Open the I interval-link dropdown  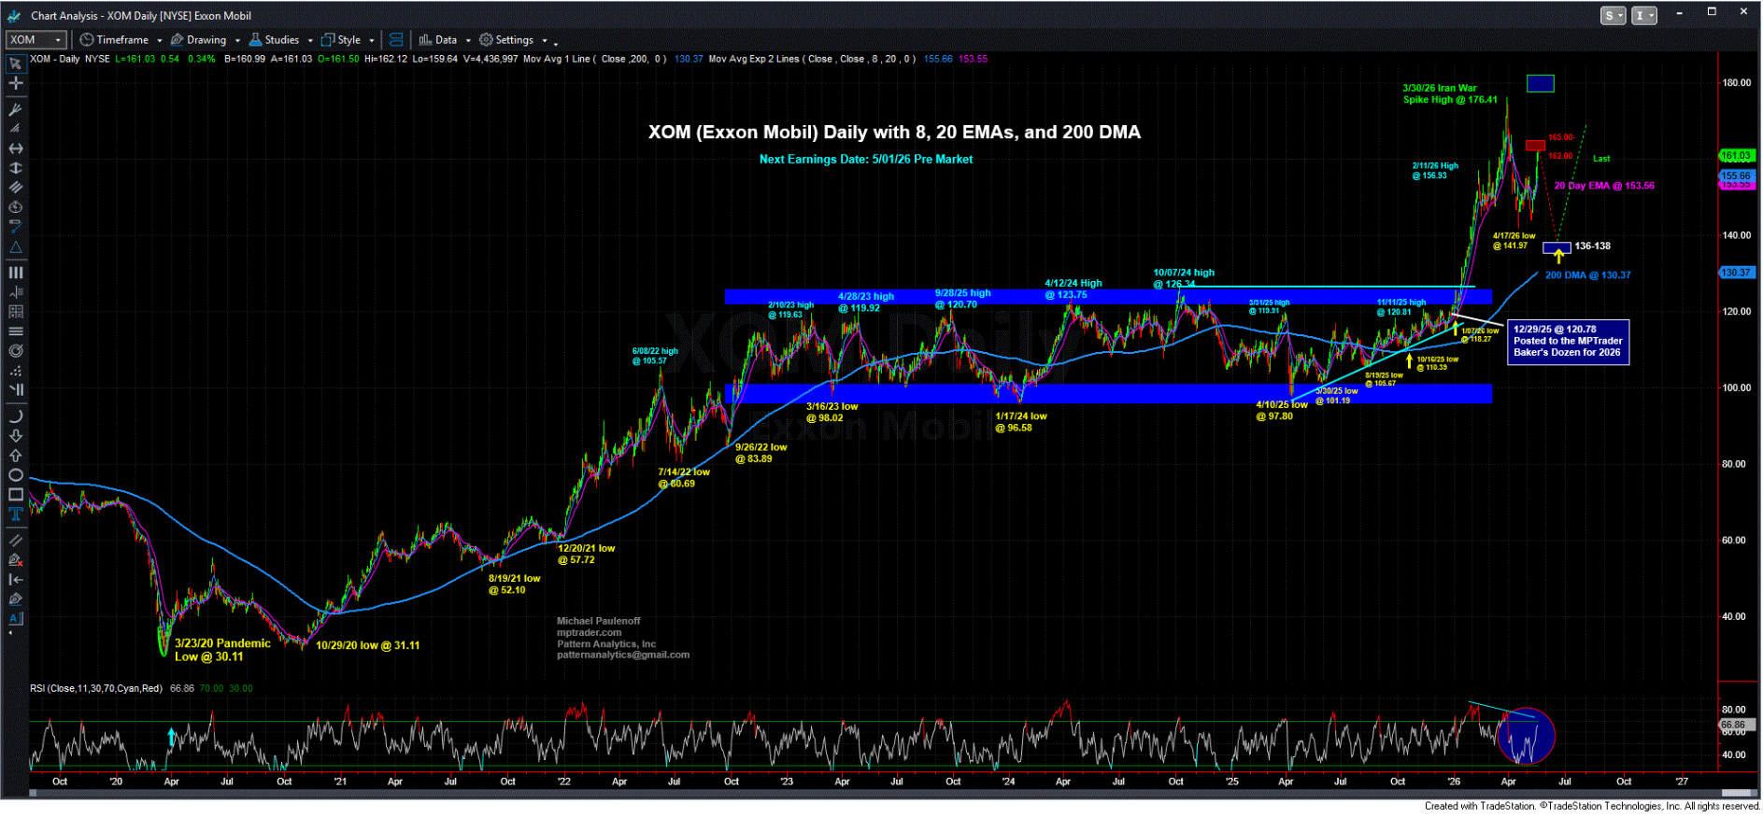pyautogui.click(x=1643, y=16)
